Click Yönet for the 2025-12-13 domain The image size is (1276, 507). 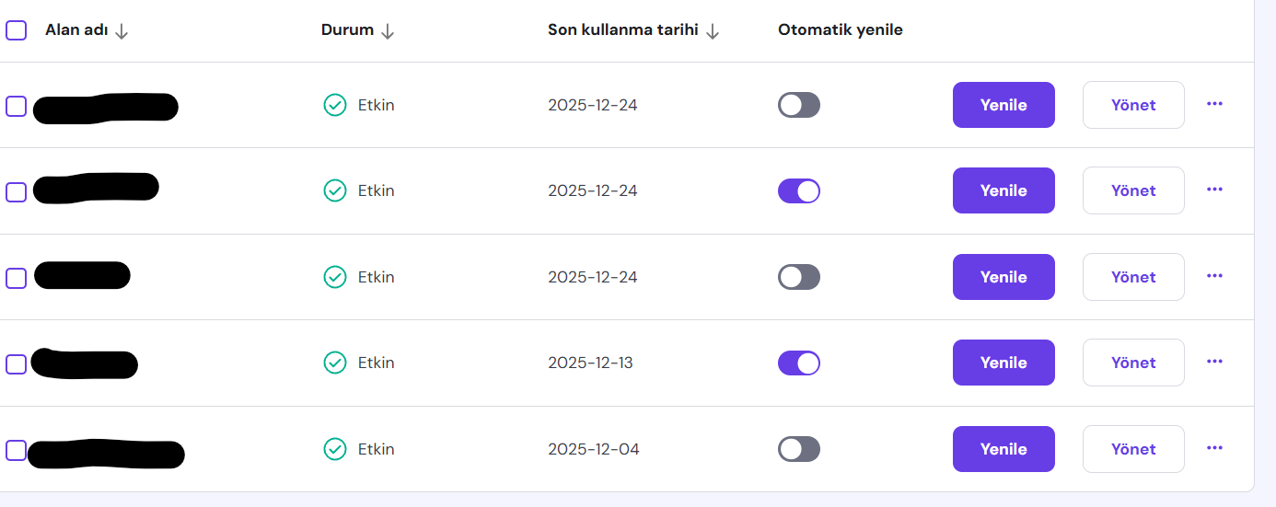1132,363
